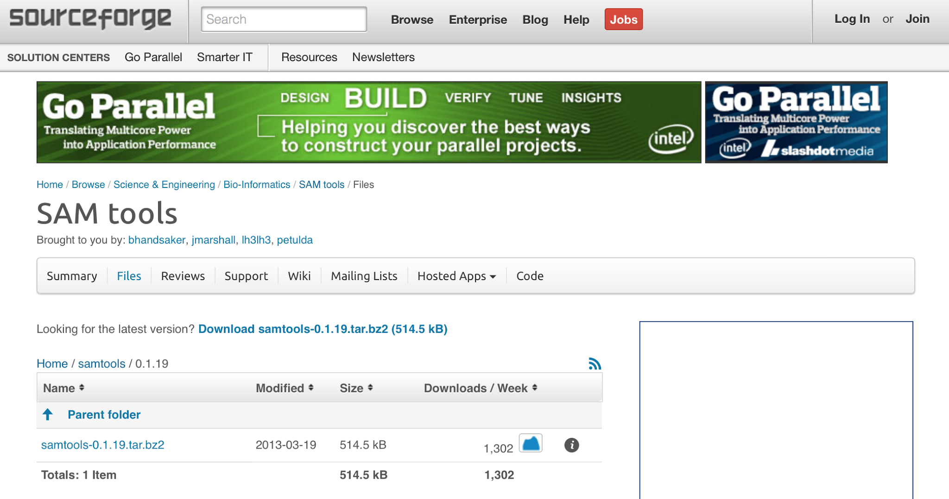Click the file info 'i' icon
Viewport: 949px width, 499px height.
572,445
